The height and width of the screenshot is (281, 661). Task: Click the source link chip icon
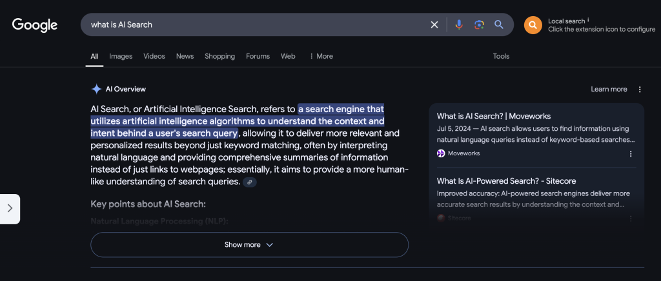[x=250, y=182]
